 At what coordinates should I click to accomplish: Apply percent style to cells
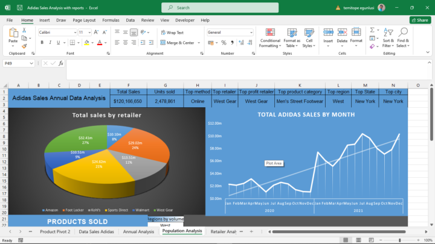click(224, 43)
